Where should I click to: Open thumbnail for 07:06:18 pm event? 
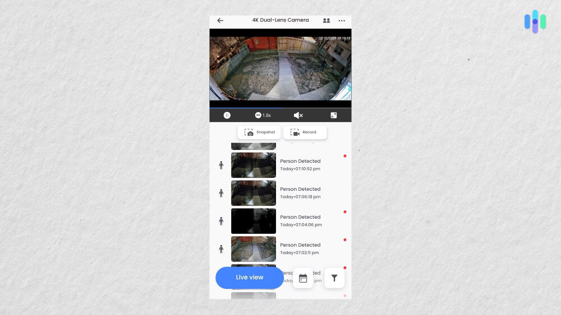pyautogui.click(x=254, y=193)
